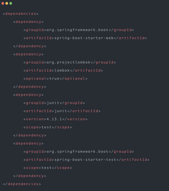Click the first org.springframework.boot groupId value
Viewport: 169px width, 191px height.
(x=77, y=30)
